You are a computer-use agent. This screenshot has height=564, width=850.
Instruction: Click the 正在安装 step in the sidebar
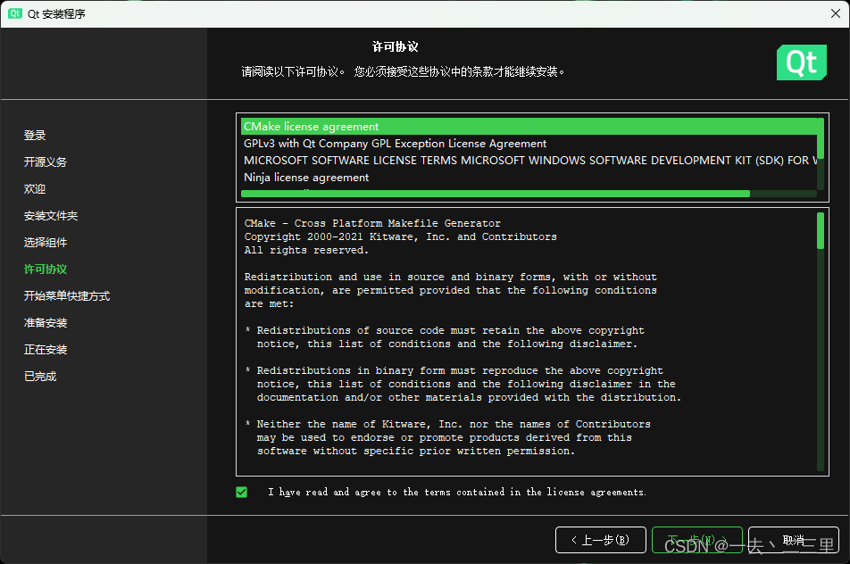click(x=46, y=350)
